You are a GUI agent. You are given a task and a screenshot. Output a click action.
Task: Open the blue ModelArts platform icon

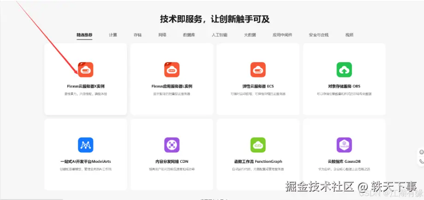pyautogui.click(x=85, y=145)
